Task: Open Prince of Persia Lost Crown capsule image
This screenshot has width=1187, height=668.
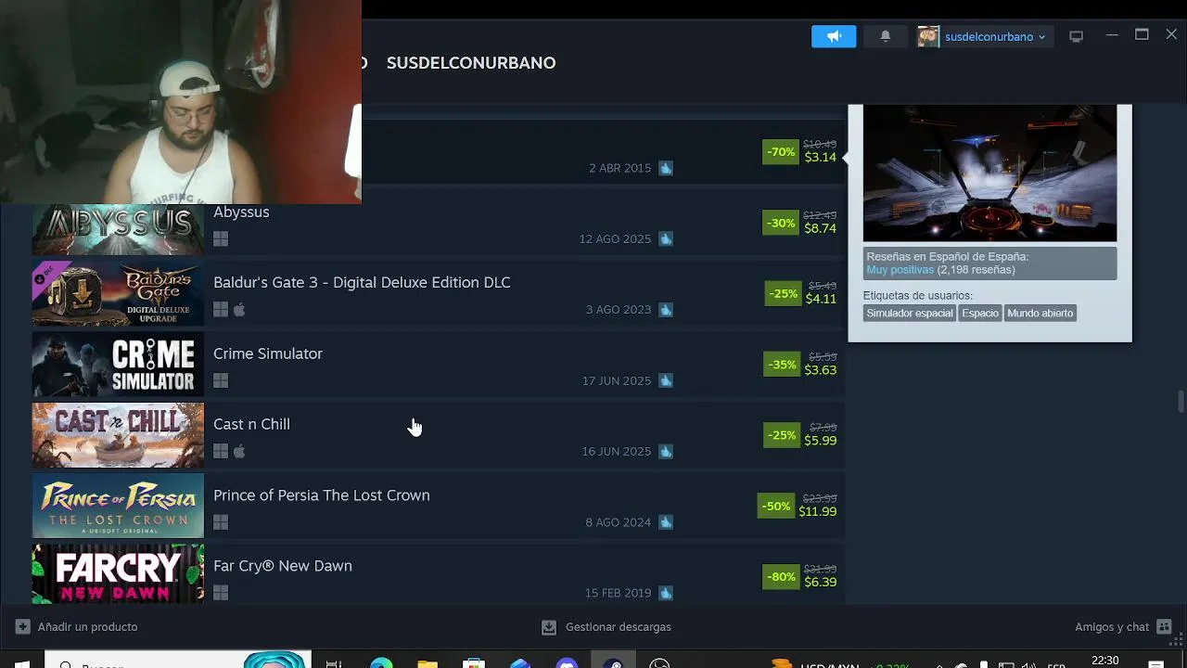Action: coord(118,506)
